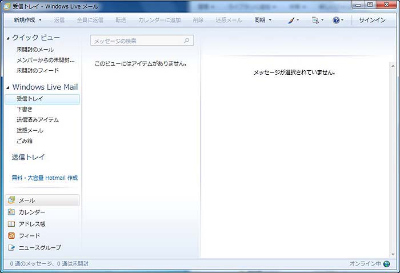
Task: Click the 無料・大容量 Hotmail 作成 link
Action: pyautogui.click(x=45, y=178)
